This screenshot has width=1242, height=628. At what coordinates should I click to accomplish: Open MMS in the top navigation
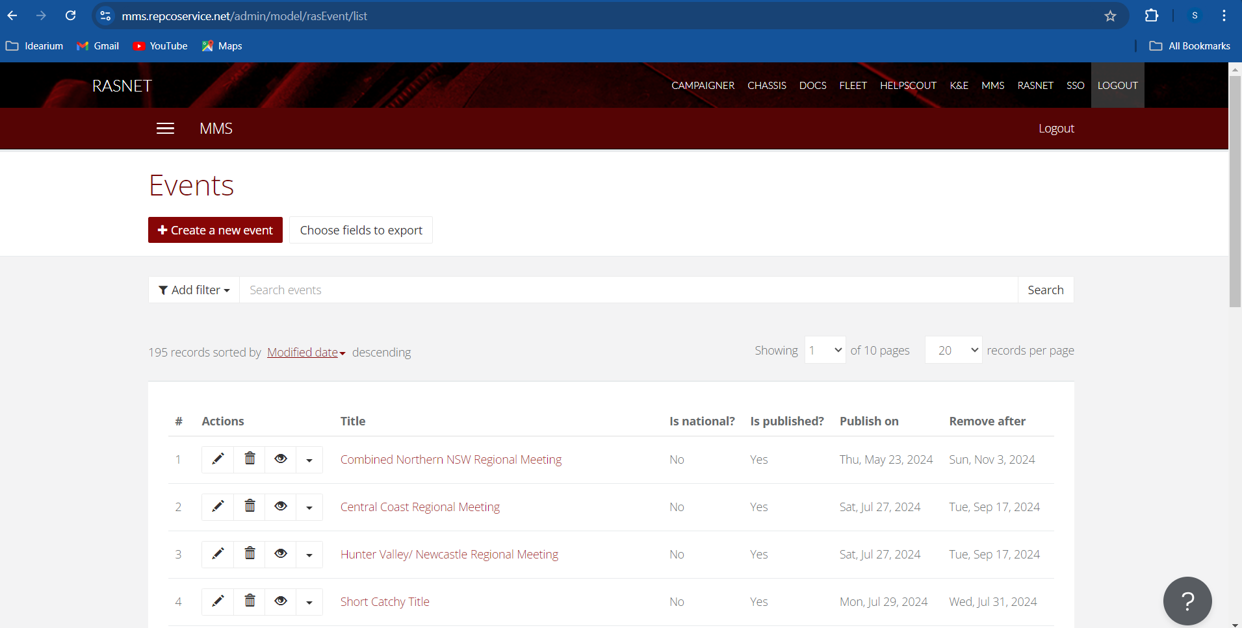coord(992,86)
